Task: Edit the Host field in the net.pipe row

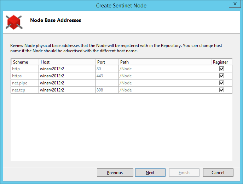Action: click(67, 83)
